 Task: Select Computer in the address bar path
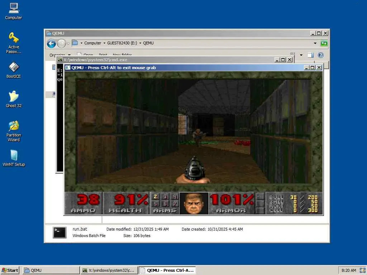point(92,43)
